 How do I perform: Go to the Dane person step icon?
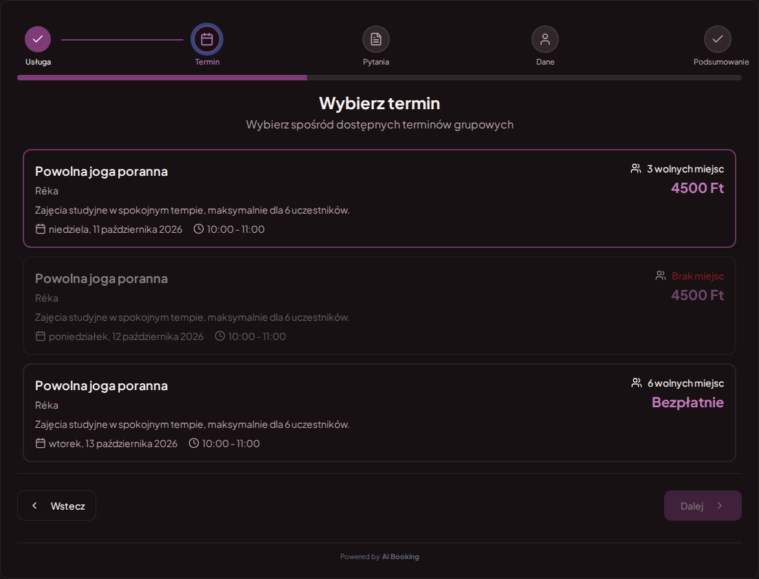click(x=545, y=39)
